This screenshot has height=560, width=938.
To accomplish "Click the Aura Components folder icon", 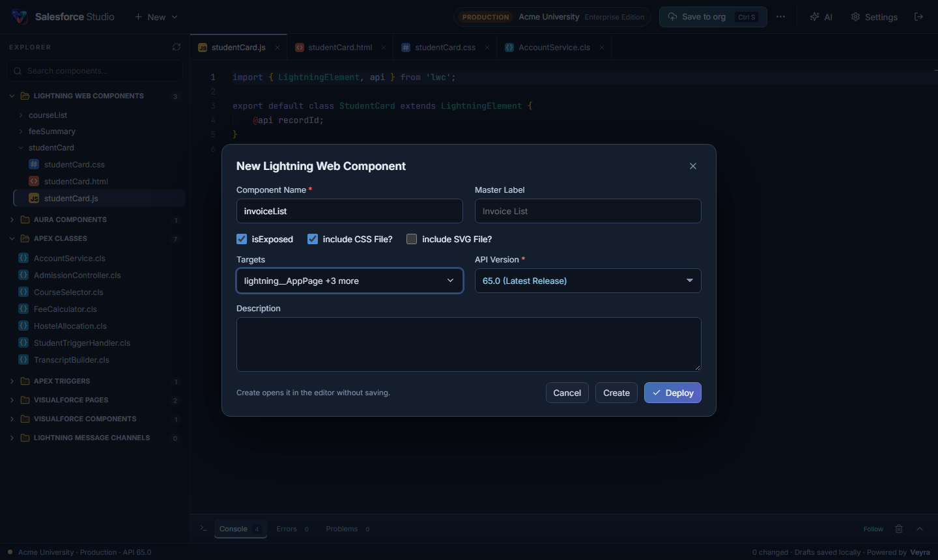I will click(25, 219).
